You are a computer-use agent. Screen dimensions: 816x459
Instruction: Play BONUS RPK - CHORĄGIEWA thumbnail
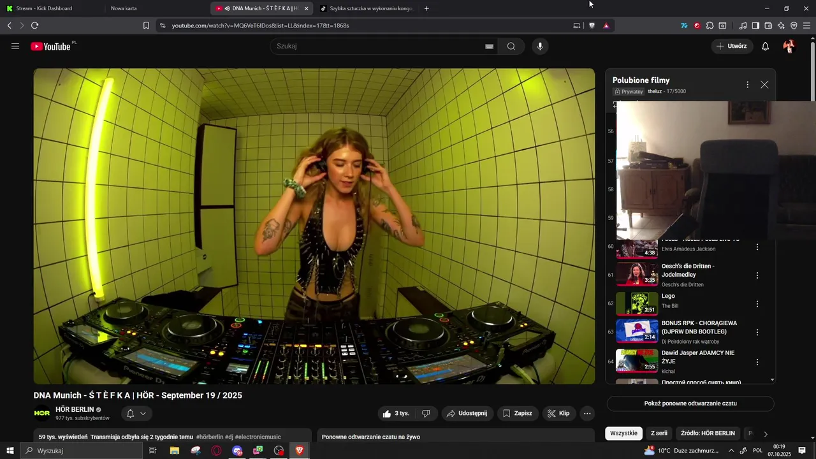(637, 331)
